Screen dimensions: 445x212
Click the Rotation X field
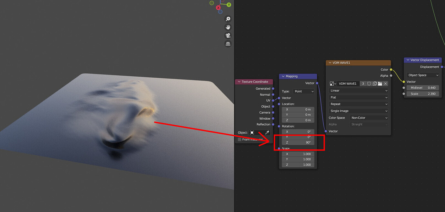pos(298,132)
